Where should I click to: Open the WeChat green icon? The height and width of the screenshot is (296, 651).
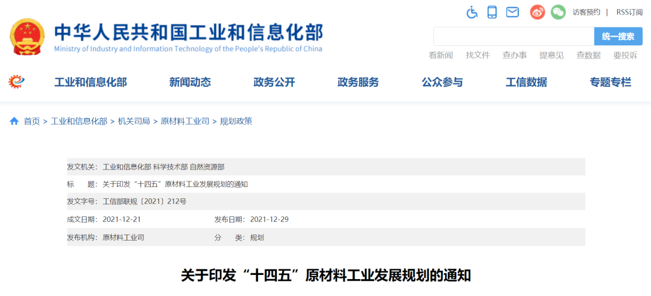pos(558,12)
